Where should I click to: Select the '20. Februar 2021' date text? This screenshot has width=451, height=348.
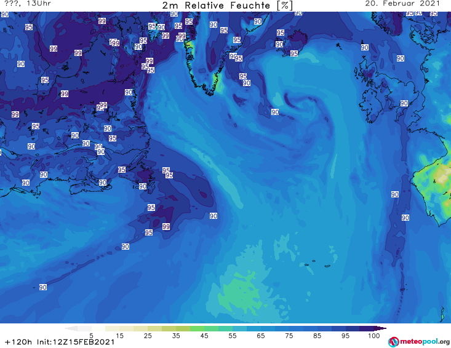click(x=402, y=4)
